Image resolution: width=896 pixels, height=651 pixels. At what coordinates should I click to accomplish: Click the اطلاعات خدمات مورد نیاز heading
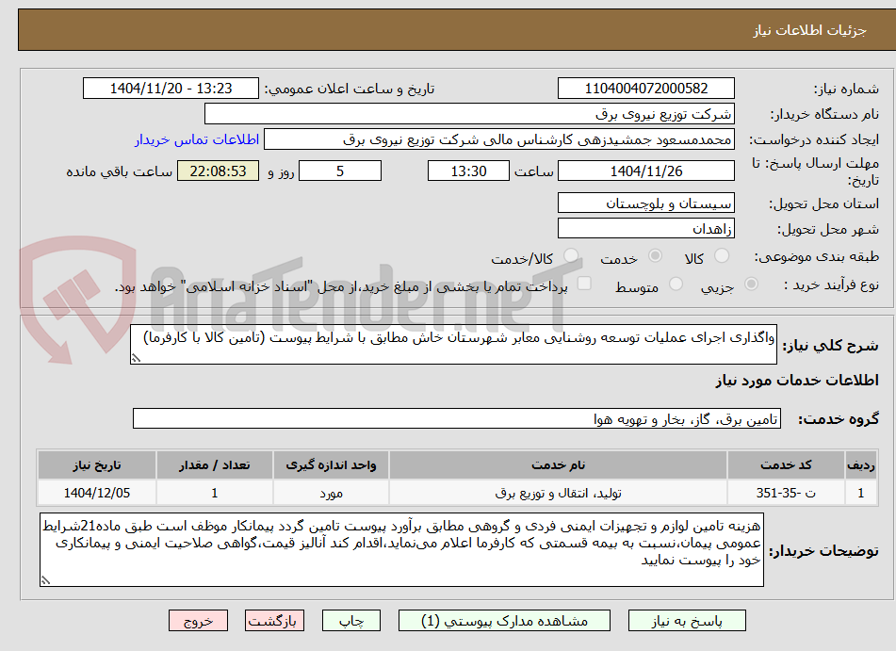pyautogui.click(x=797, y=381)
